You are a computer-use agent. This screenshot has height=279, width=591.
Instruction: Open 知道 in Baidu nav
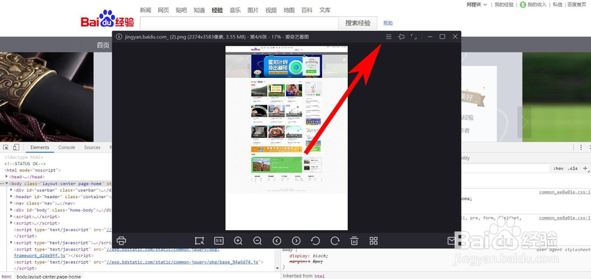(199, 10)
